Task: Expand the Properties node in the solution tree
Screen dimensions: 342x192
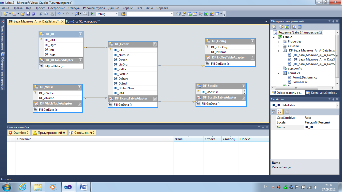Action: point(278,41)
